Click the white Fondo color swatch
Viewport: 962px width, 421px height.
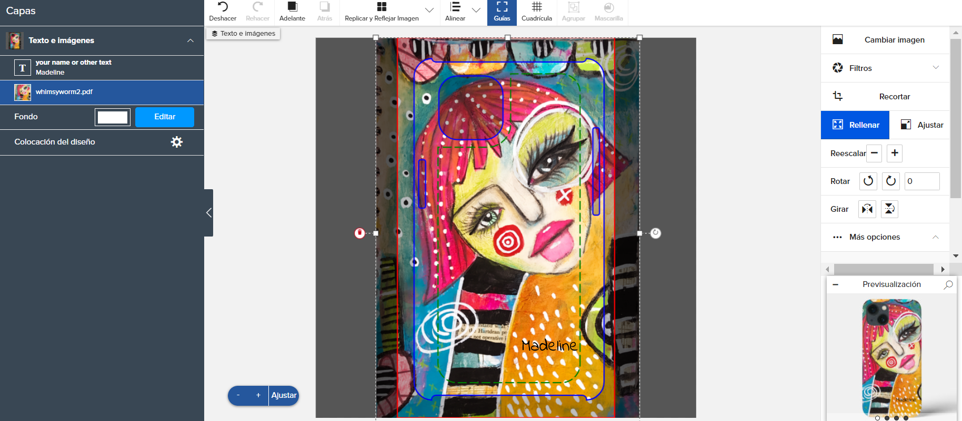113,117
